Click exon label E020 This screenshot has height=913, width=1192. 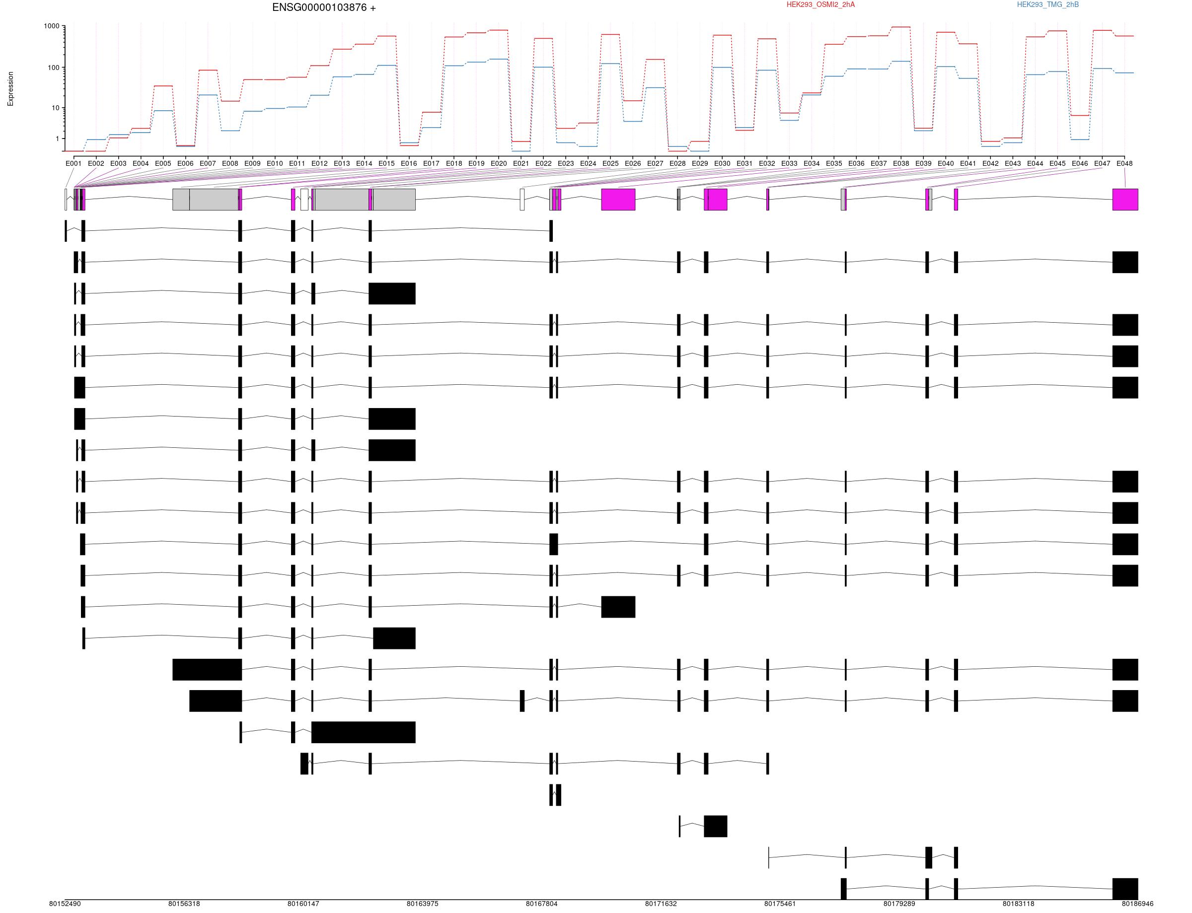(x=499, y=163)
